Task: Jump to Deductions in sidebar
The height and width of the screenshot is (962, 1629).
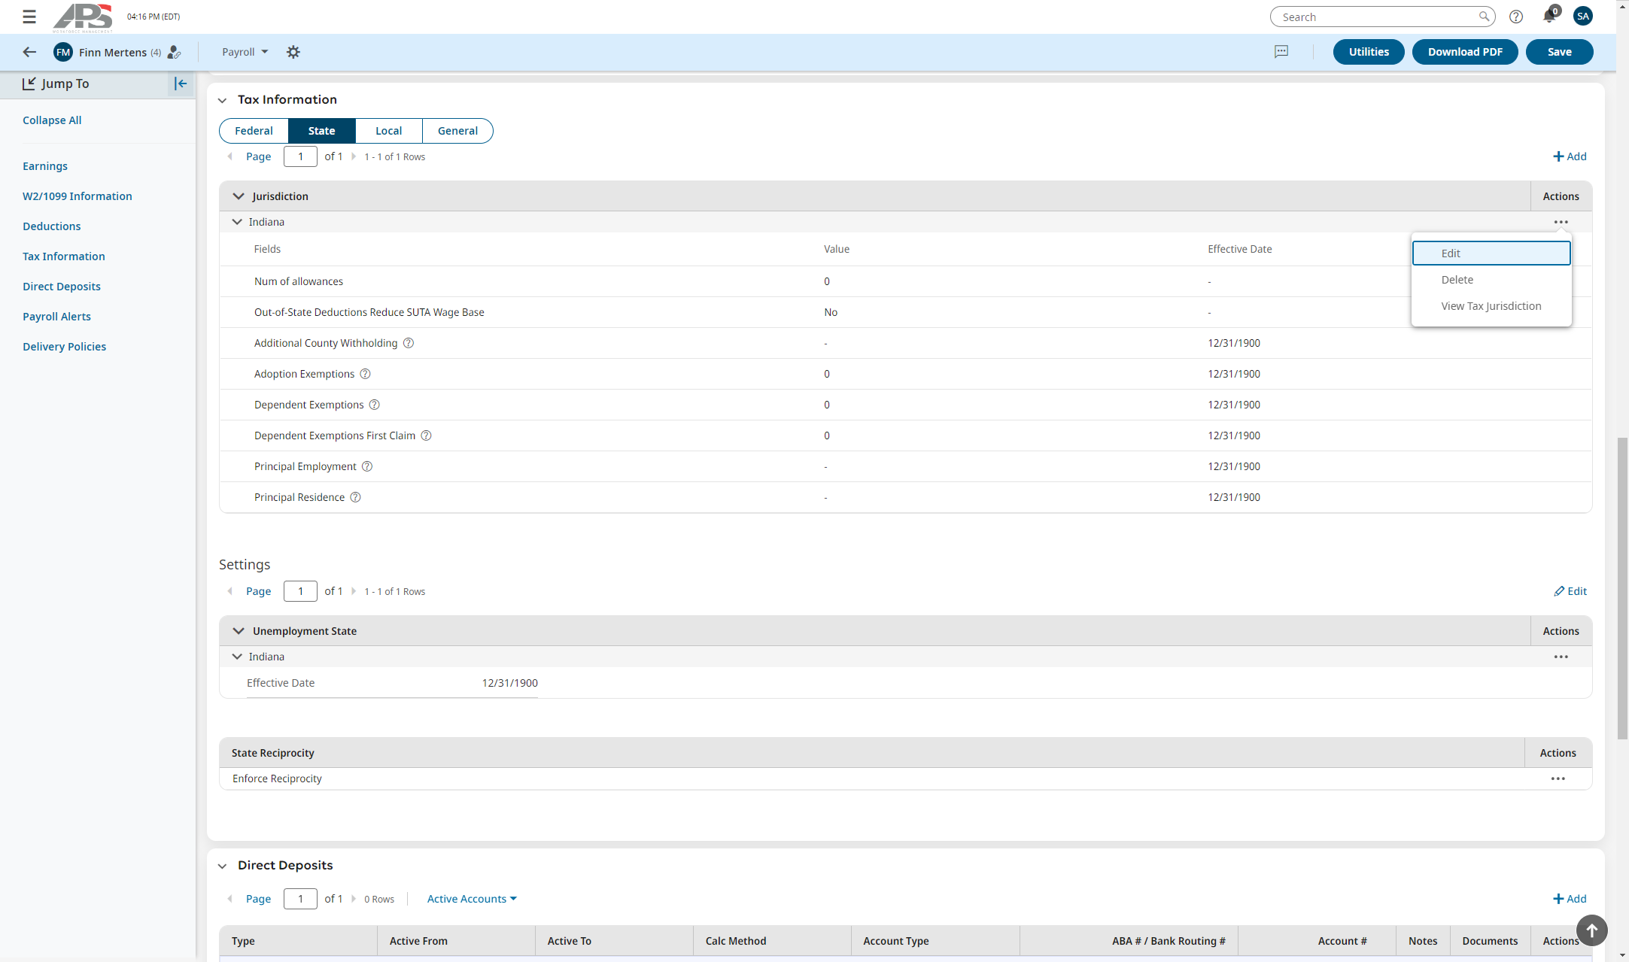Action: [51, 226]
